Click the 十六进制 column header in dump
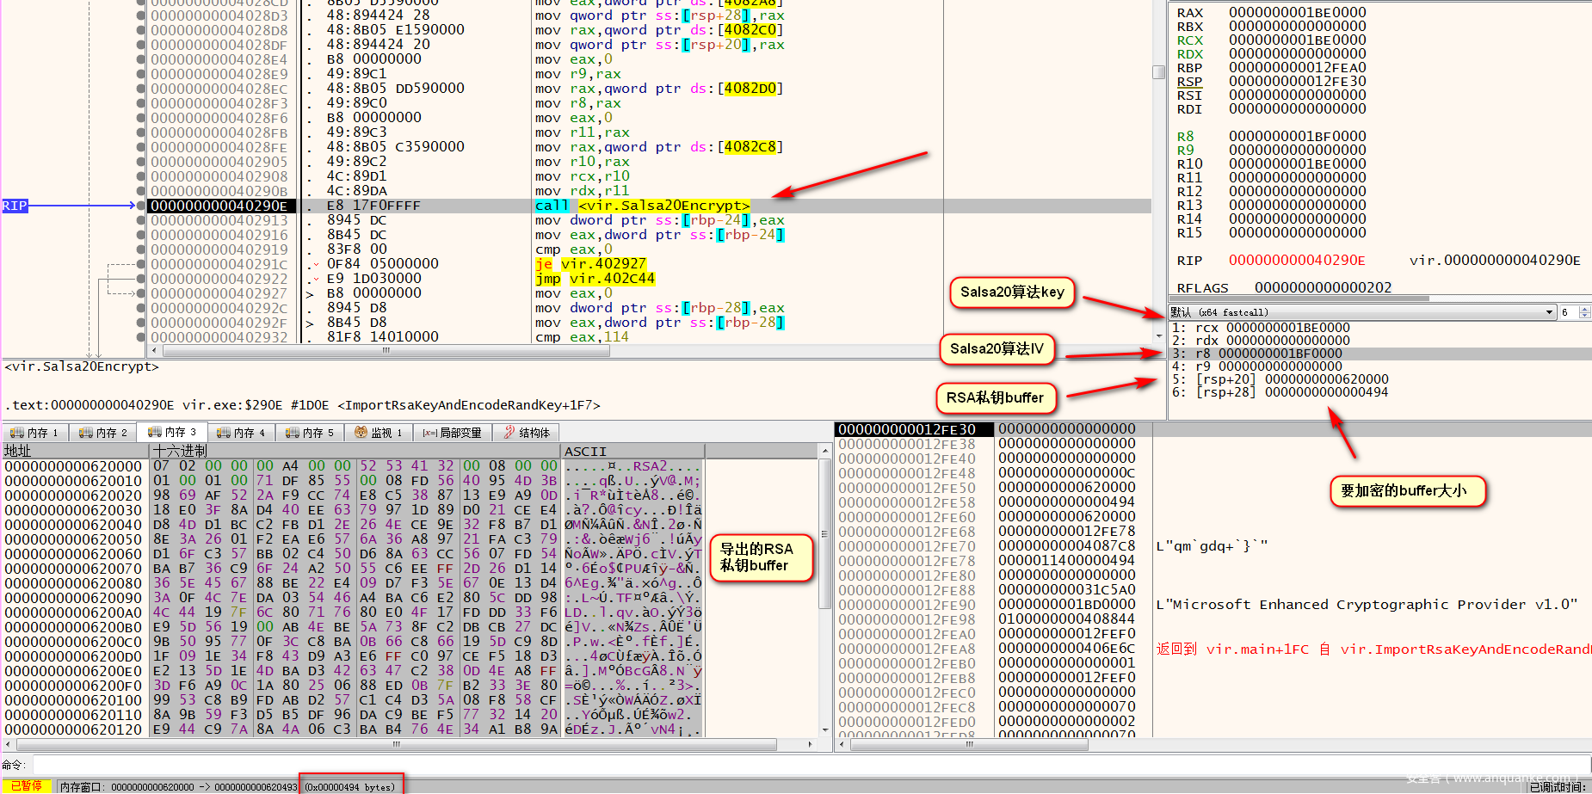The image size is (1592, 794). tap(179, 451)
